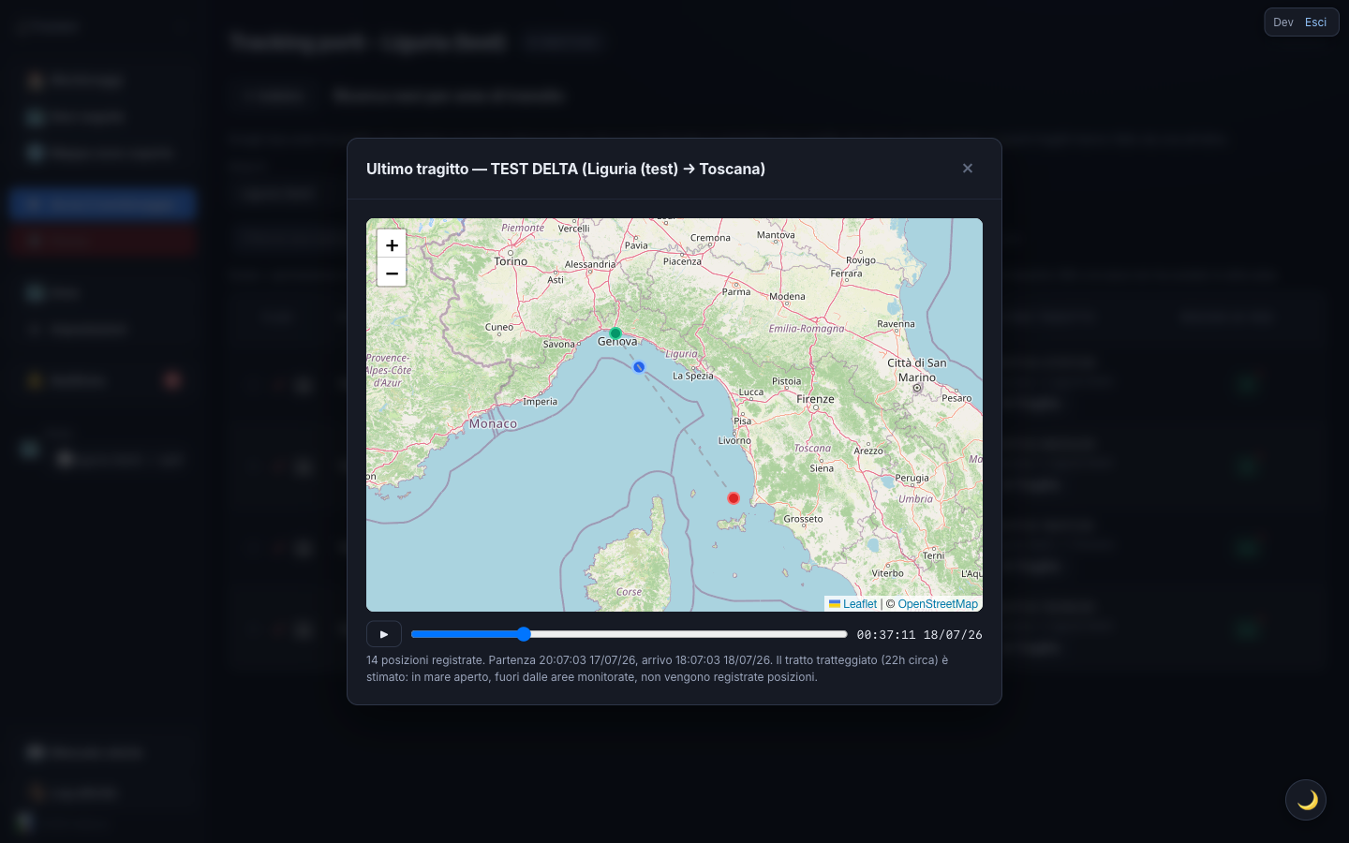The image size is (1349, 843).
Task: Play the route animation
Action: coord(384,634)
